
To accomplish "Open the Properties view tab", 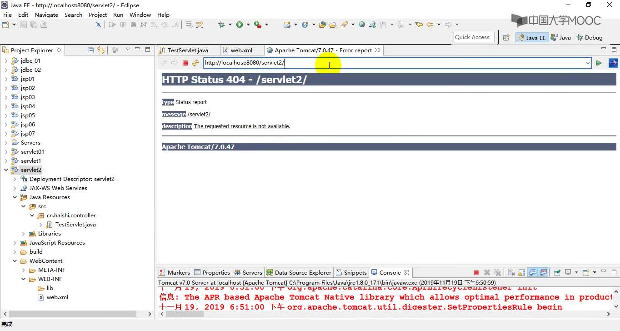I will point(212,272).
